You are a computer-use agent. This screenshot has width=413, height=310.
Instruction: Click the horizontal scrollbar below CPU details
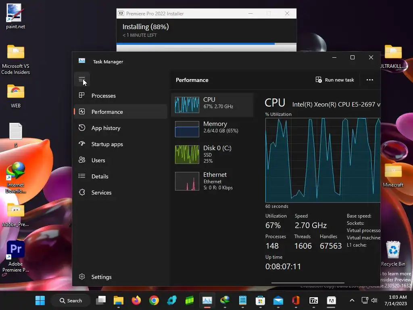[x=308, y=283]
